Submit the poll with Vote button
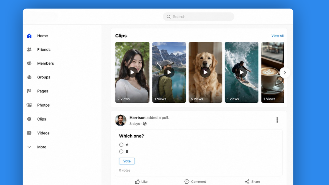 [127, 161]
